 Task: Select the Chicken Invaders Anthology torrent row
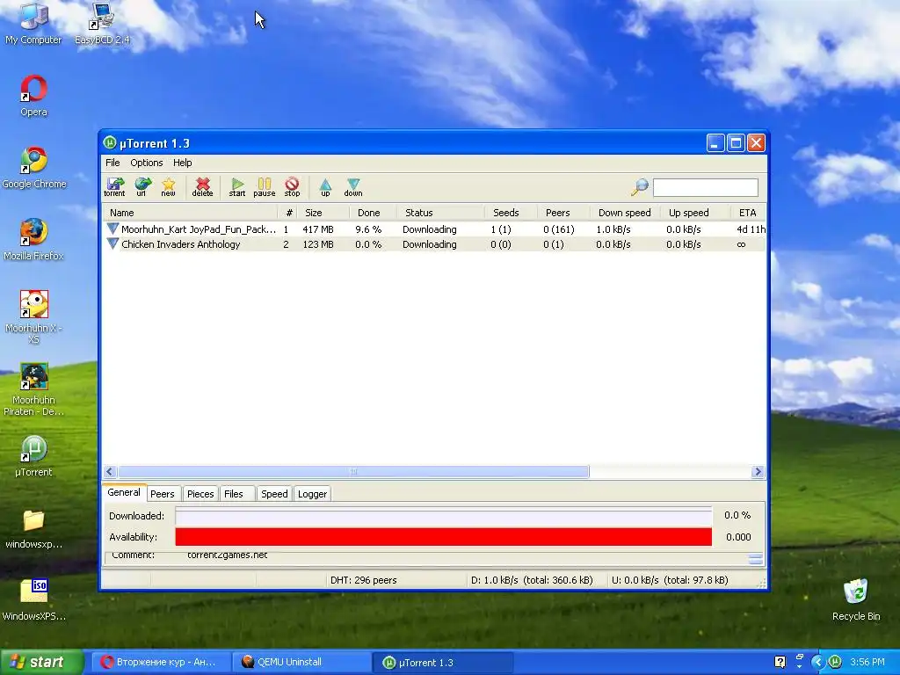point(434,244)
